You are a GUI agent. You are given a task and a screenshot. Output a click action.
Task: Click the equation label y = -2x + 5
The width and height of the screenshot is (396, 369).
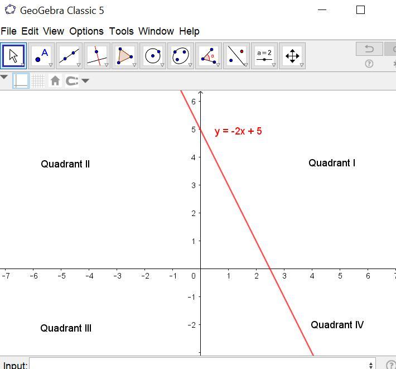238,131
